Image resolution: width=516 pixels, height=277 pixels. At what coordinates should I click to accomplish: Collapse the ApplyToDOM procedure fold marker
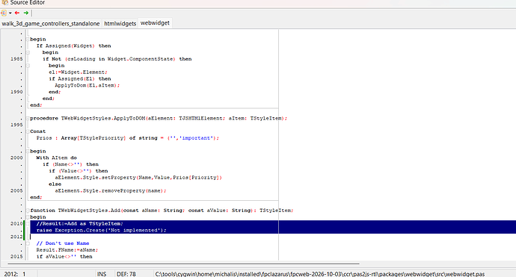point(28,118)
